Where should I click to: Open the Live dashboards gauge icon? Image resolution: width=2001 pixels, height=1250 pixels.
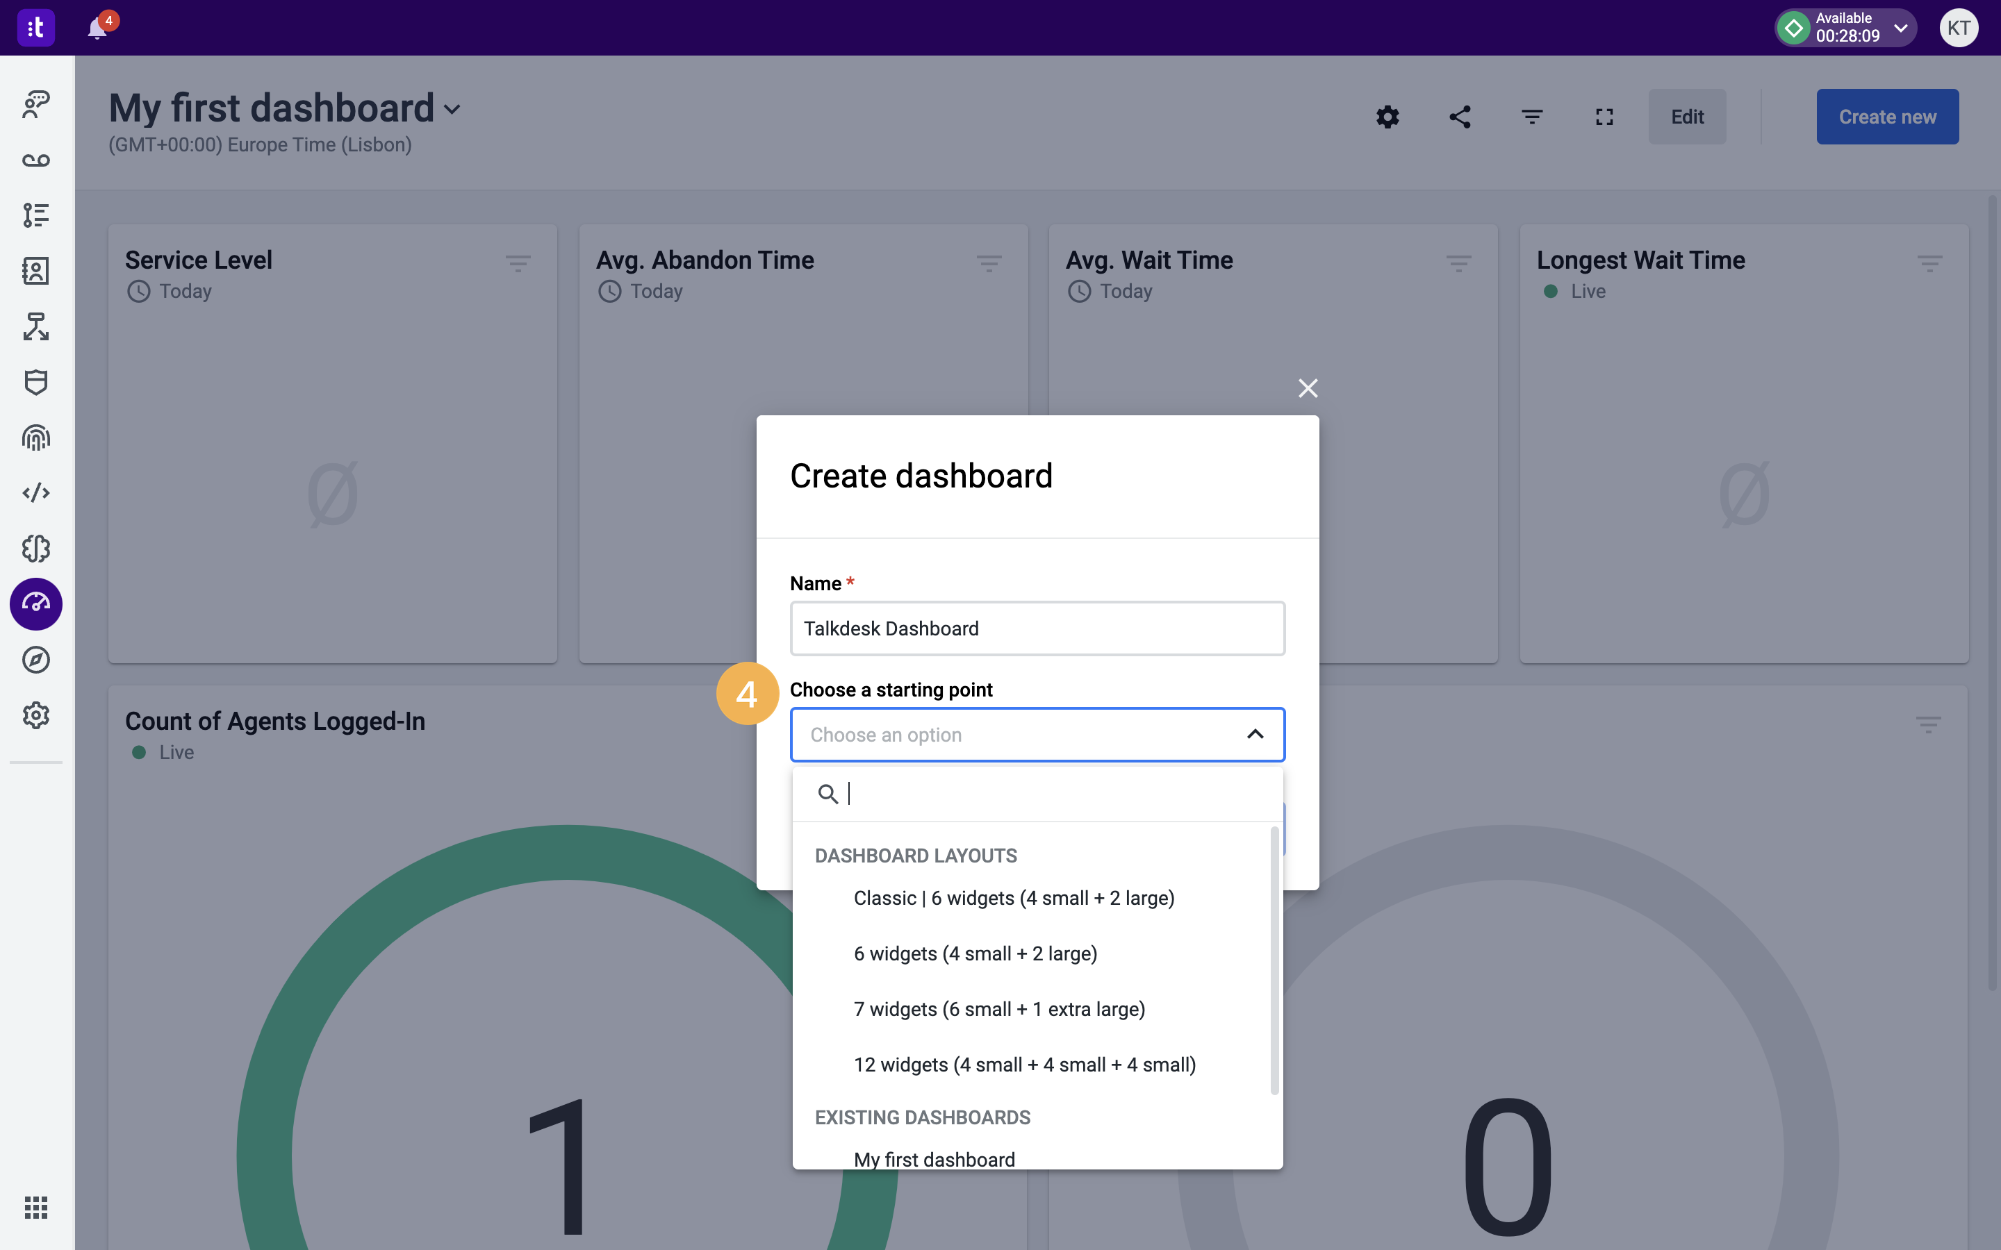click(35, 603)
